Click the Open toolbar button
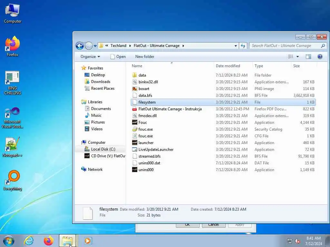This screenshot has height=247, width=330. pos(118,57)
